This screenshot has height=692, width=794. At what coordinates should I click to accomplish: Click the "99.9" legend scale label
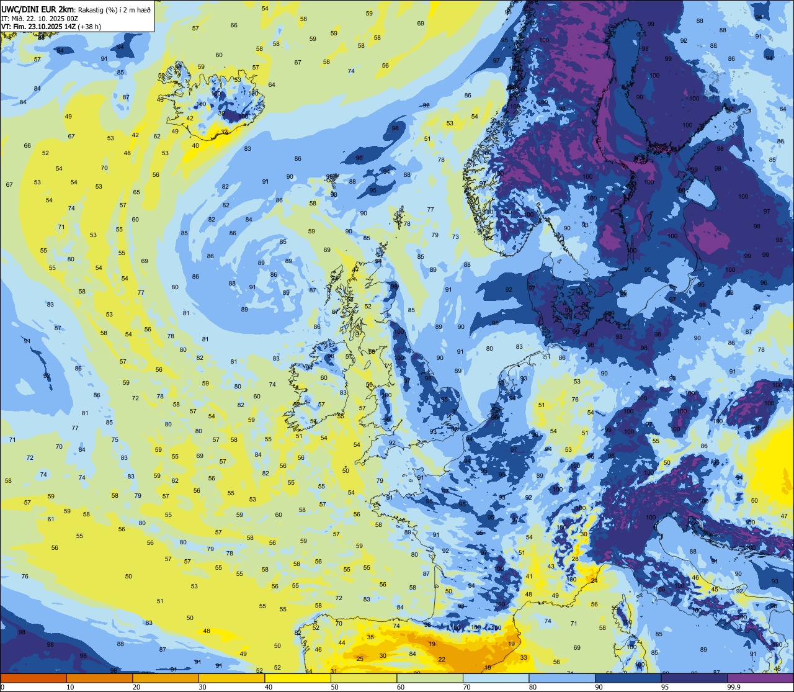[734, 687]
